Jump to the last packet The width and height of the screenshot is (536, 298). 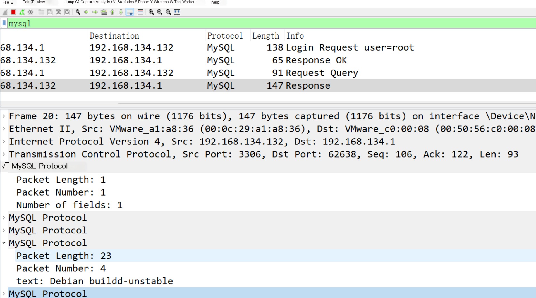121,12
